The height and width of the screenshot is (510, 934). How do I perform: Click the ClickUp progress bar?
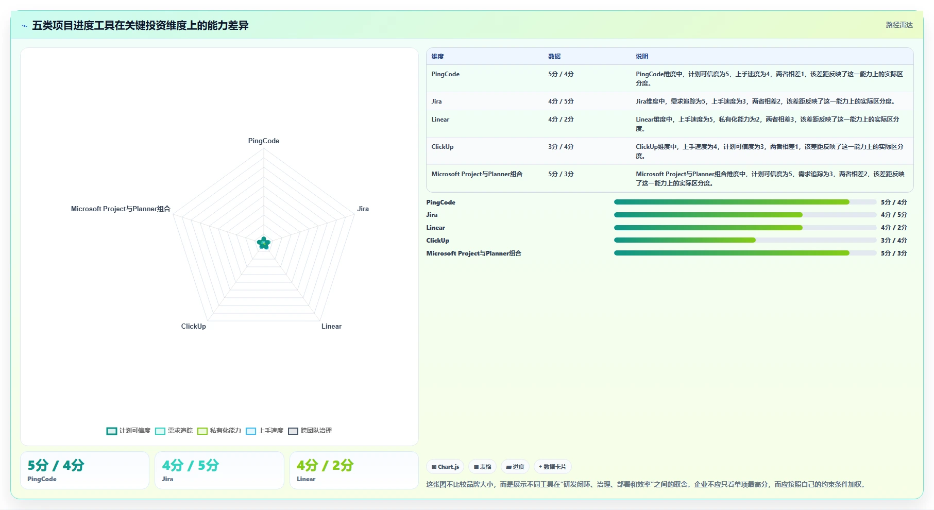[x=745, y=240]
